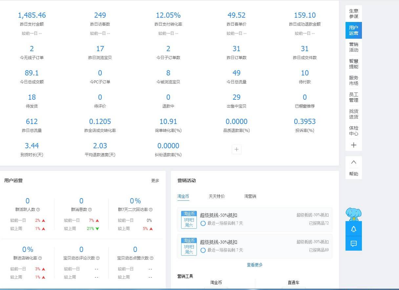Click the 今无线子订单 metric

(32, 52)
